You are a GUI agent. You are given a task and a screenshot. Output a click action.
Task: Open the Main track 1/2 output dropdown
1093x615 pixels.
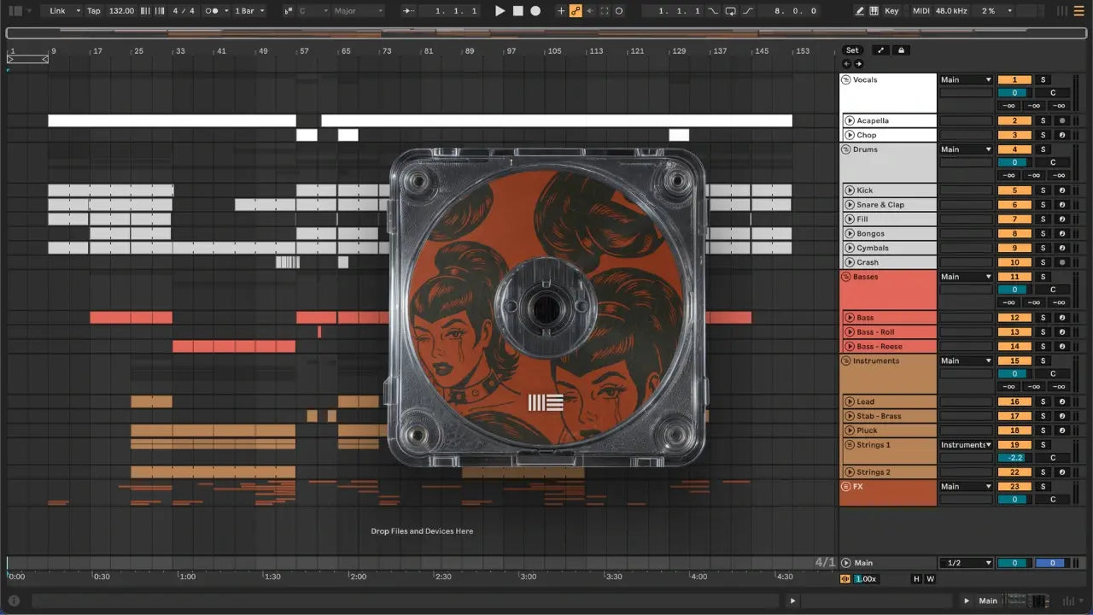tap(966, 563)
